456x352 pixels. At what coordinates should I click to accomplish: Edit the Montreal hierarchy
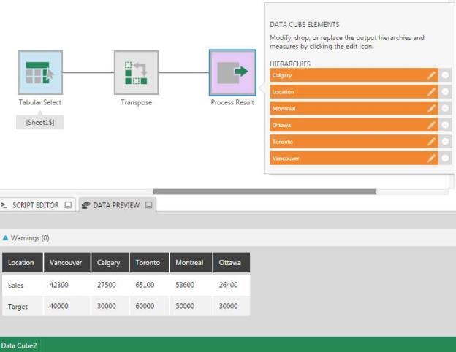[432, 109]
